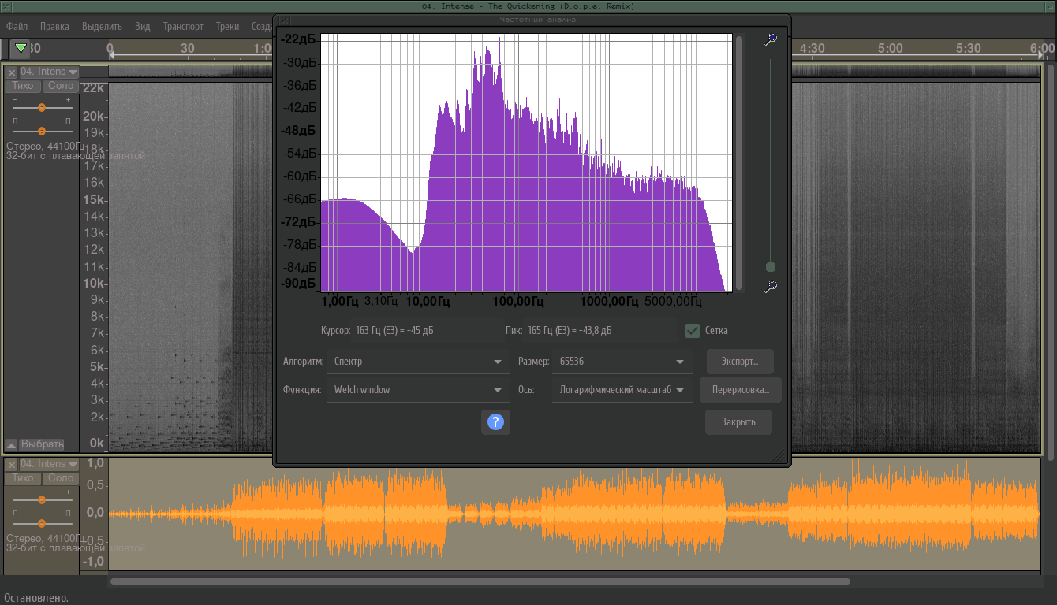Close the Частотный анализ dialog via title bar X
The image size is (1057, 605).
285,20
